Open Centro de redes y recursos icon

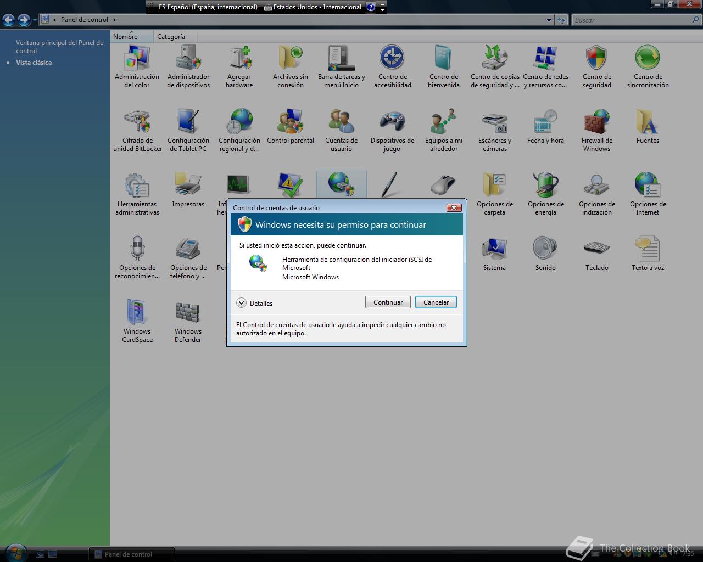[546, 66]
